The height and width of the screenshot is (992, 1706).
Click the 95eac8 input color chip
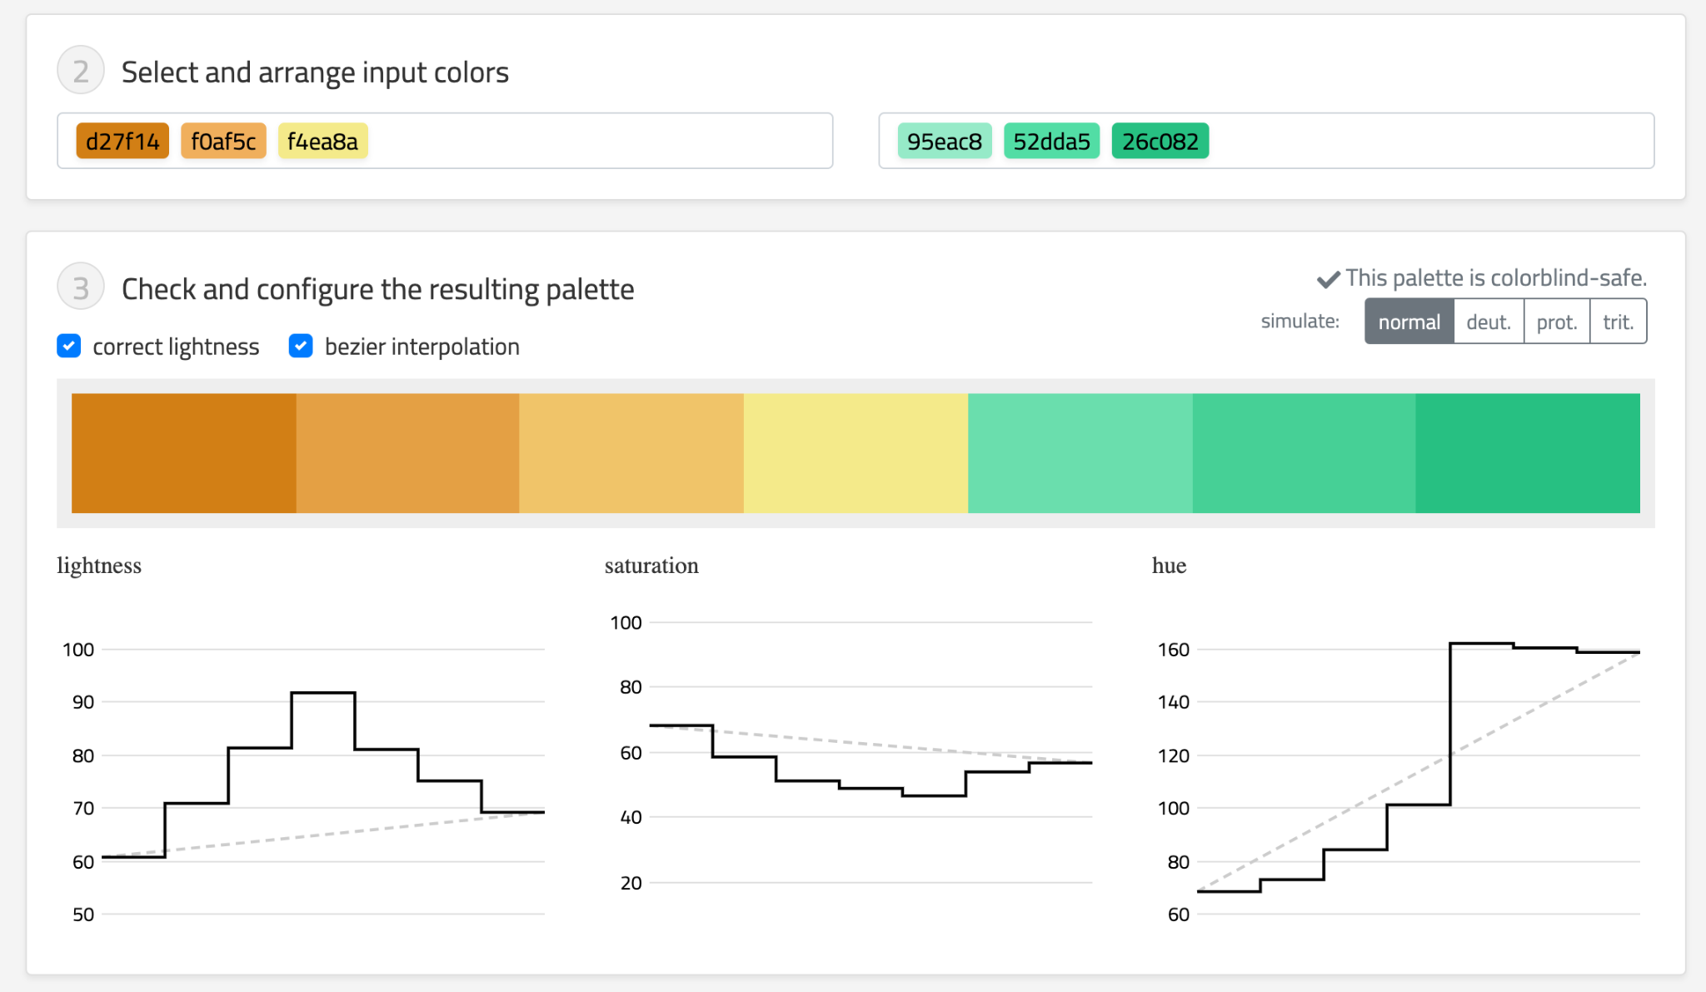tap(944, 141)
